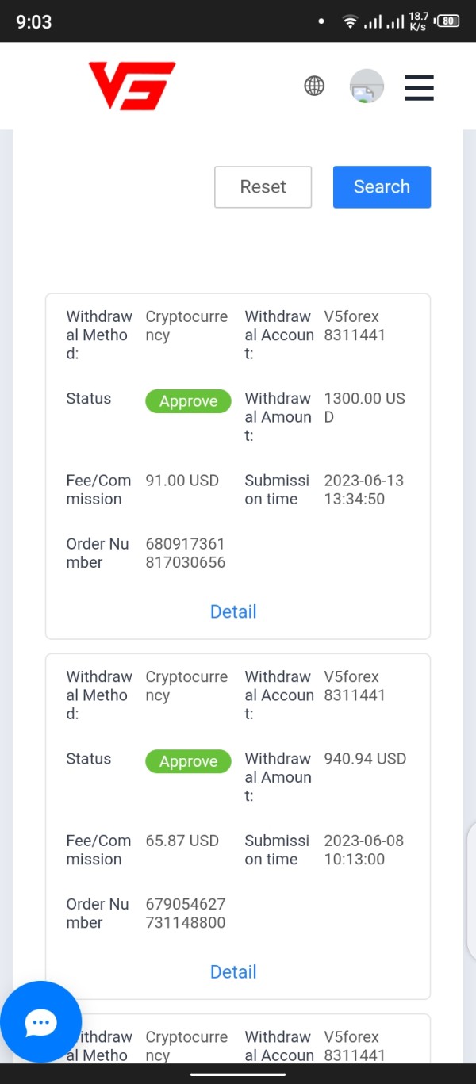The height and width of the screenshot is (1084, 476).
Task: Select order number 680917361817030656
Action: (186, 553)
